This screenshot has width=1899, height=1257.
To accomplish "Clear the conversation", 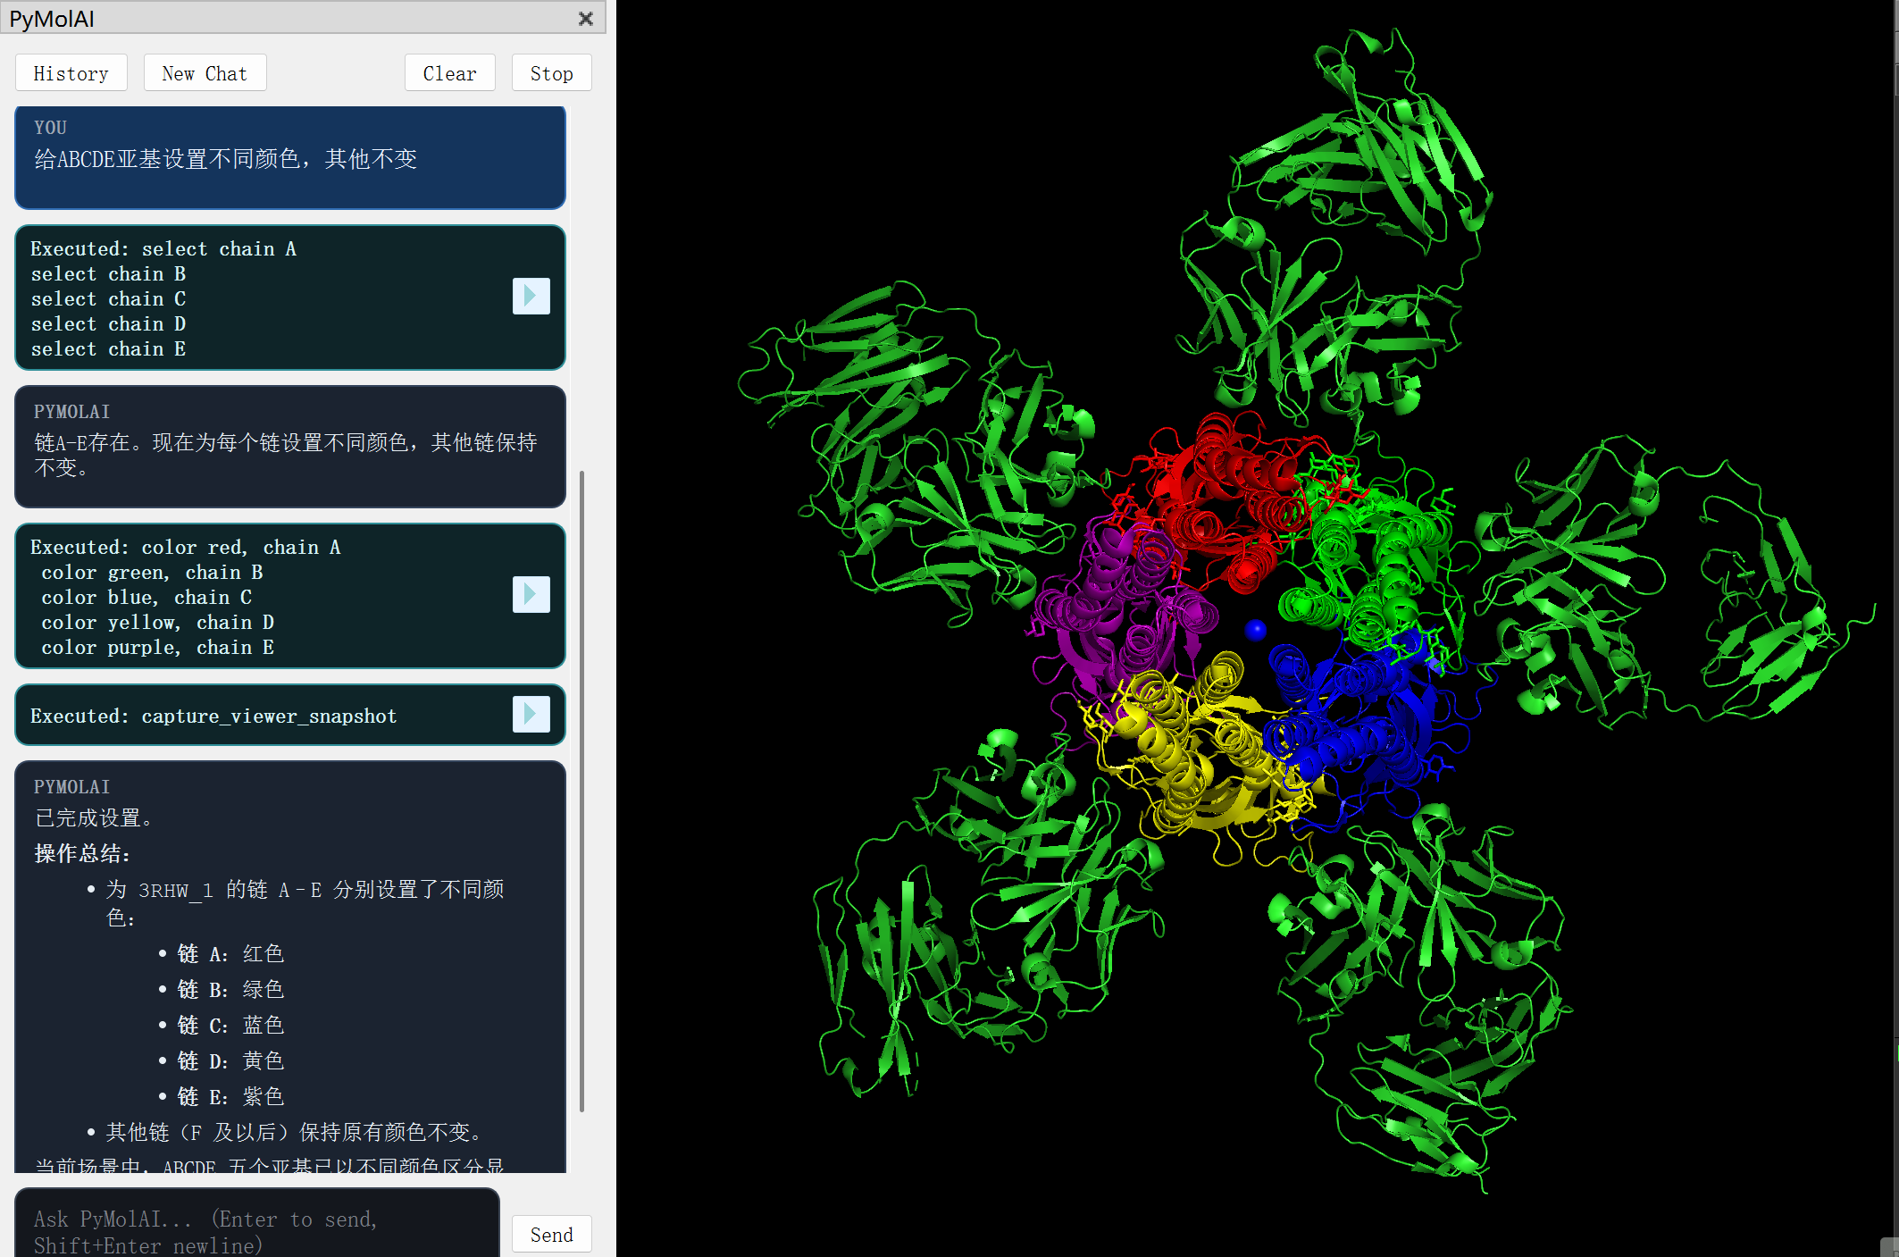I will [450, 73].
